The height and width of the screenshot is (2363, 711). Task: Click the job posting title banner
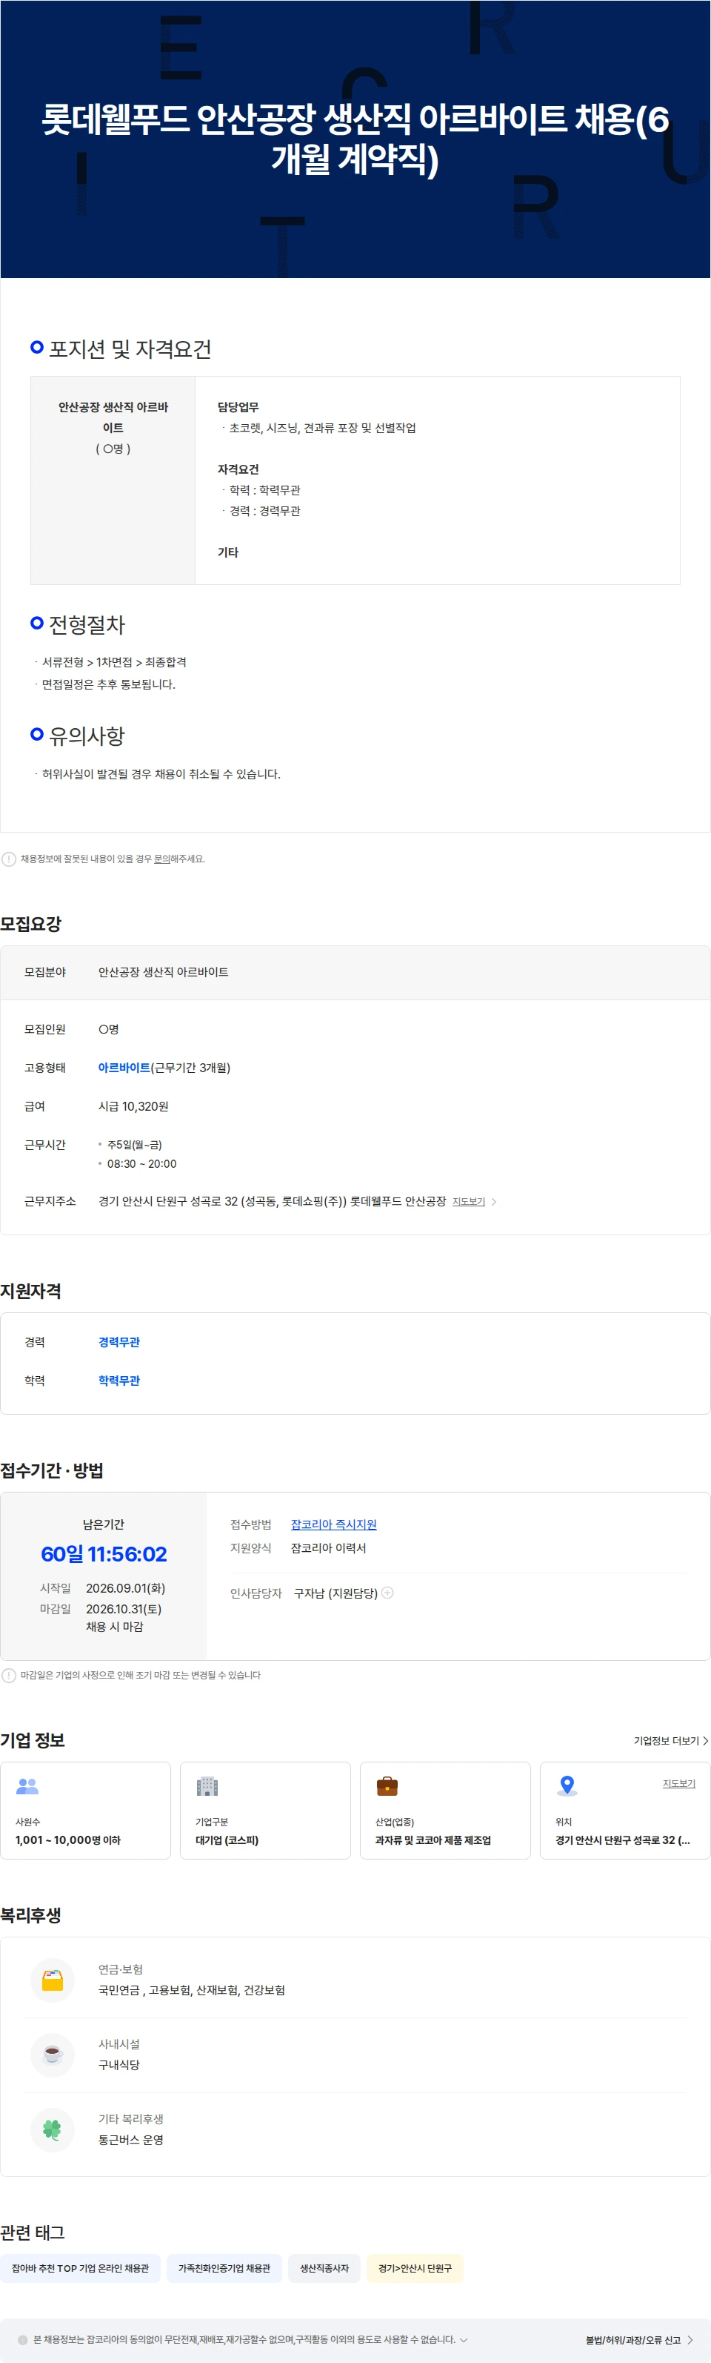click(355, 139)
